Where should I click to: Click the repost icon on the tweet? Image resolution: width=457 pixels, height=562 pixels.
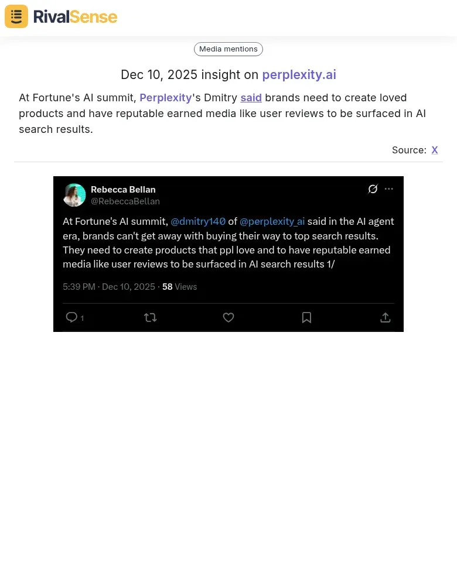(x=151, y=317)
